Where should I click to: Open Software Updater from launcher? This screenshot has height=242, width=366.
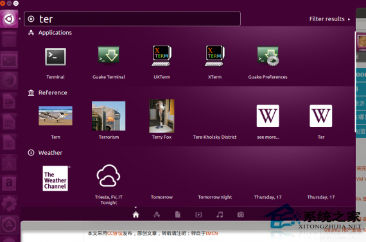(9, 225)
